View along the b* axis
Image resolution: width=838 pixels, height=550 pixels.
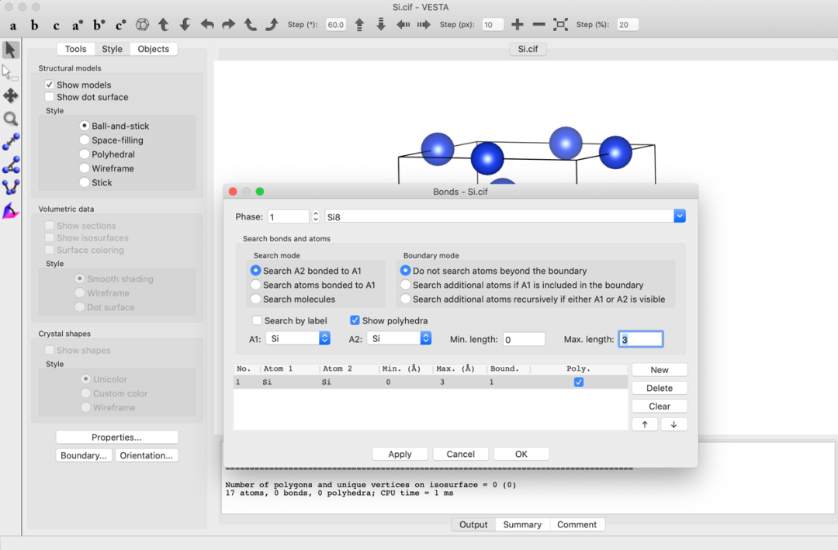pos(99,25)
